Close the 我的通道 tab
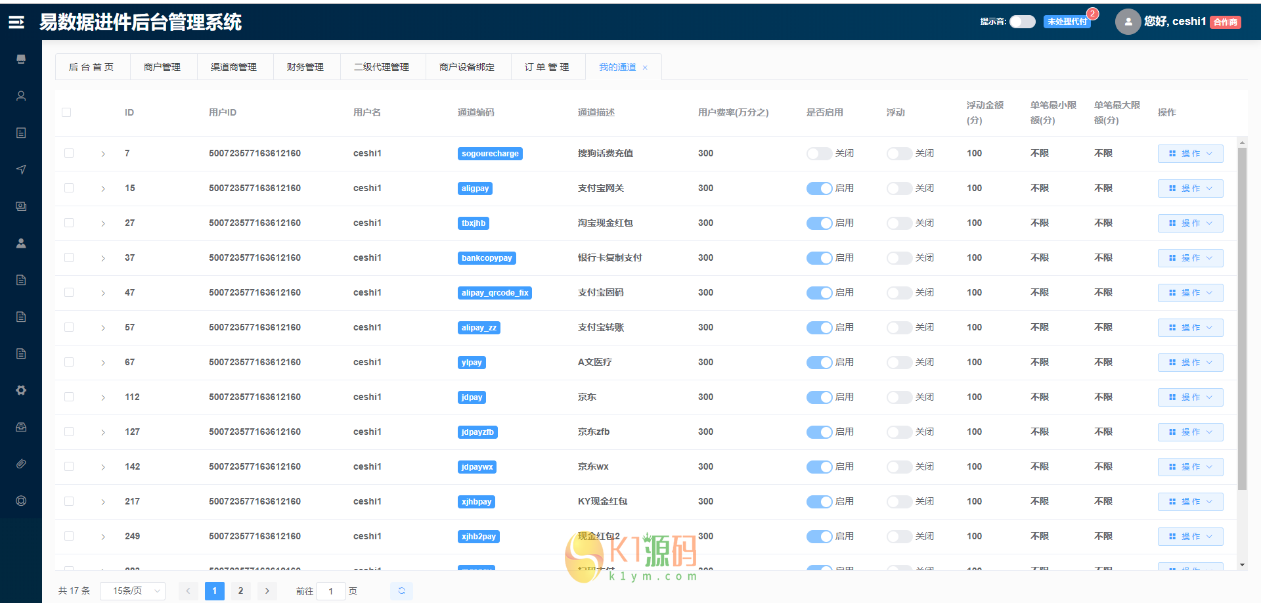The height and width of the screenshot is (603, 1261). (645, 68)
